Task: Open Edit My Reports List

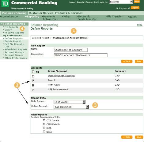Action: click(x=14, y=45)
